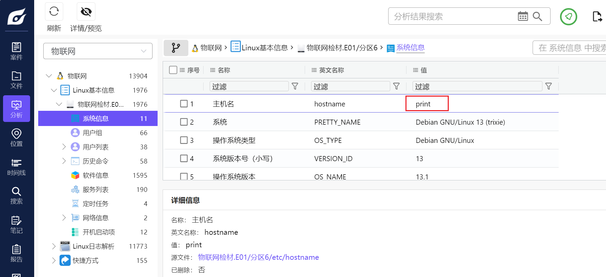Viewport: 606px width, 277px height.
Task: Open the Notes section in sidebar
Action: 16,225
